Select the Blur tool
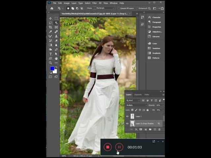This screenshot has height=158, width=211. [56, 45]
